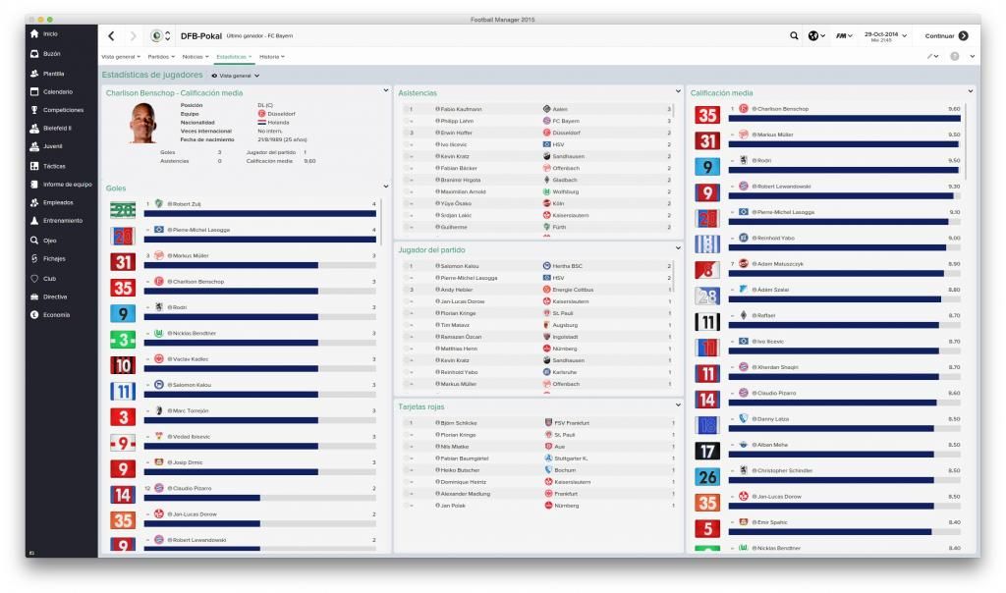
Task: Open the FM menu dropdown
Action: [844, 36]
